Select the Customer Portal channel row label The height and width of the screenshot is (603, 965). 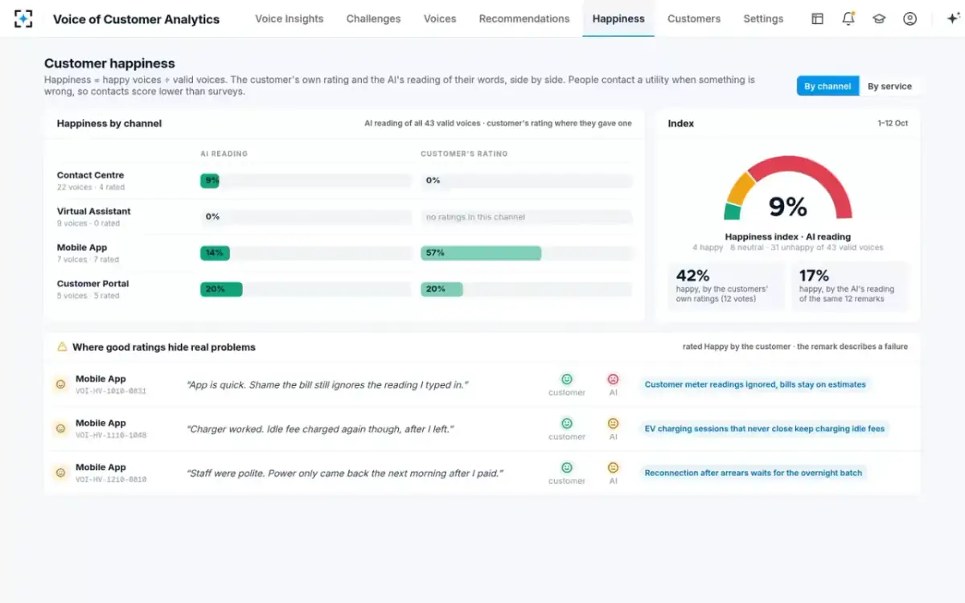(92, 284)
